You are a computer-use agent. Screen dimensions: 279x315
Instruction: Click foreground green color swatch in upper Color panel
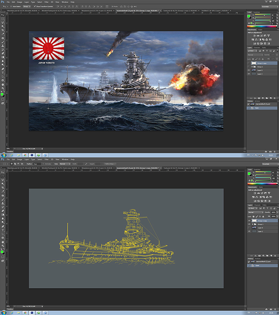click(249, 16)
